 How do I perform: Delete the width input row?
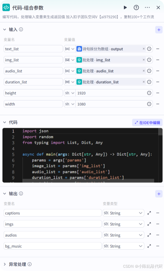157,104
